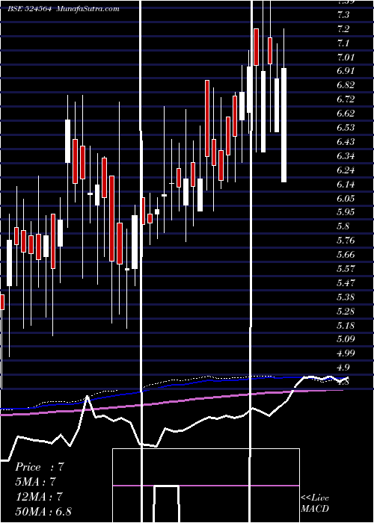Click the 5.76 price axis label
Viewport: 374px width, 523px height.
click(346, 241)
